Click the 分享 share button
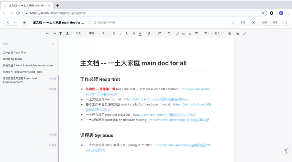The image size is (292, 162). tap(275, 23)
